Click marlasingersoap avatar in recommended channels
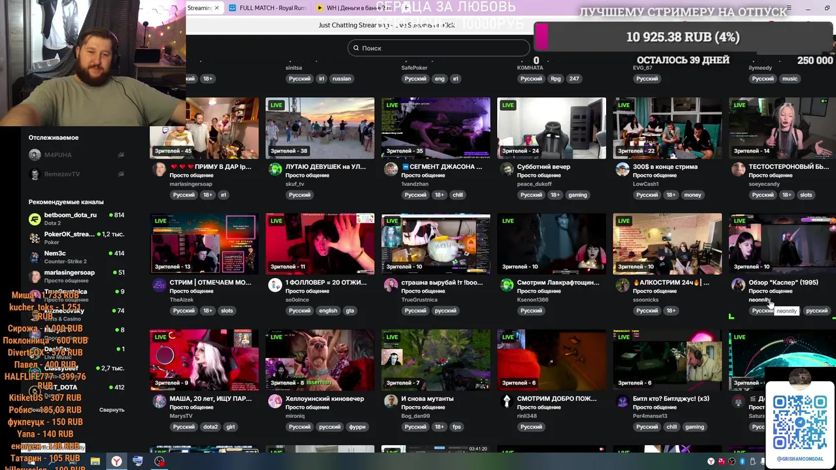Screen dimensions: 836x470 [35, 276]
